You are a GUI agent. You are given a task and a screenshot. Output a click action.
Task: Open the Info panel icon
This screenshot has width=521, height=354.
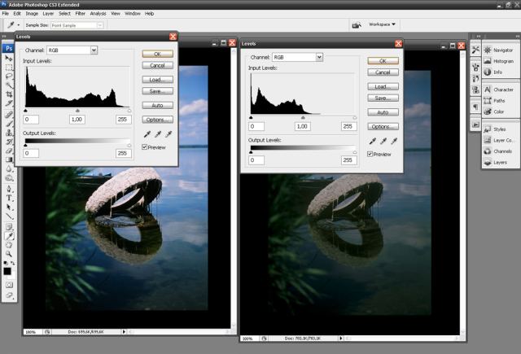click(488, 72)
